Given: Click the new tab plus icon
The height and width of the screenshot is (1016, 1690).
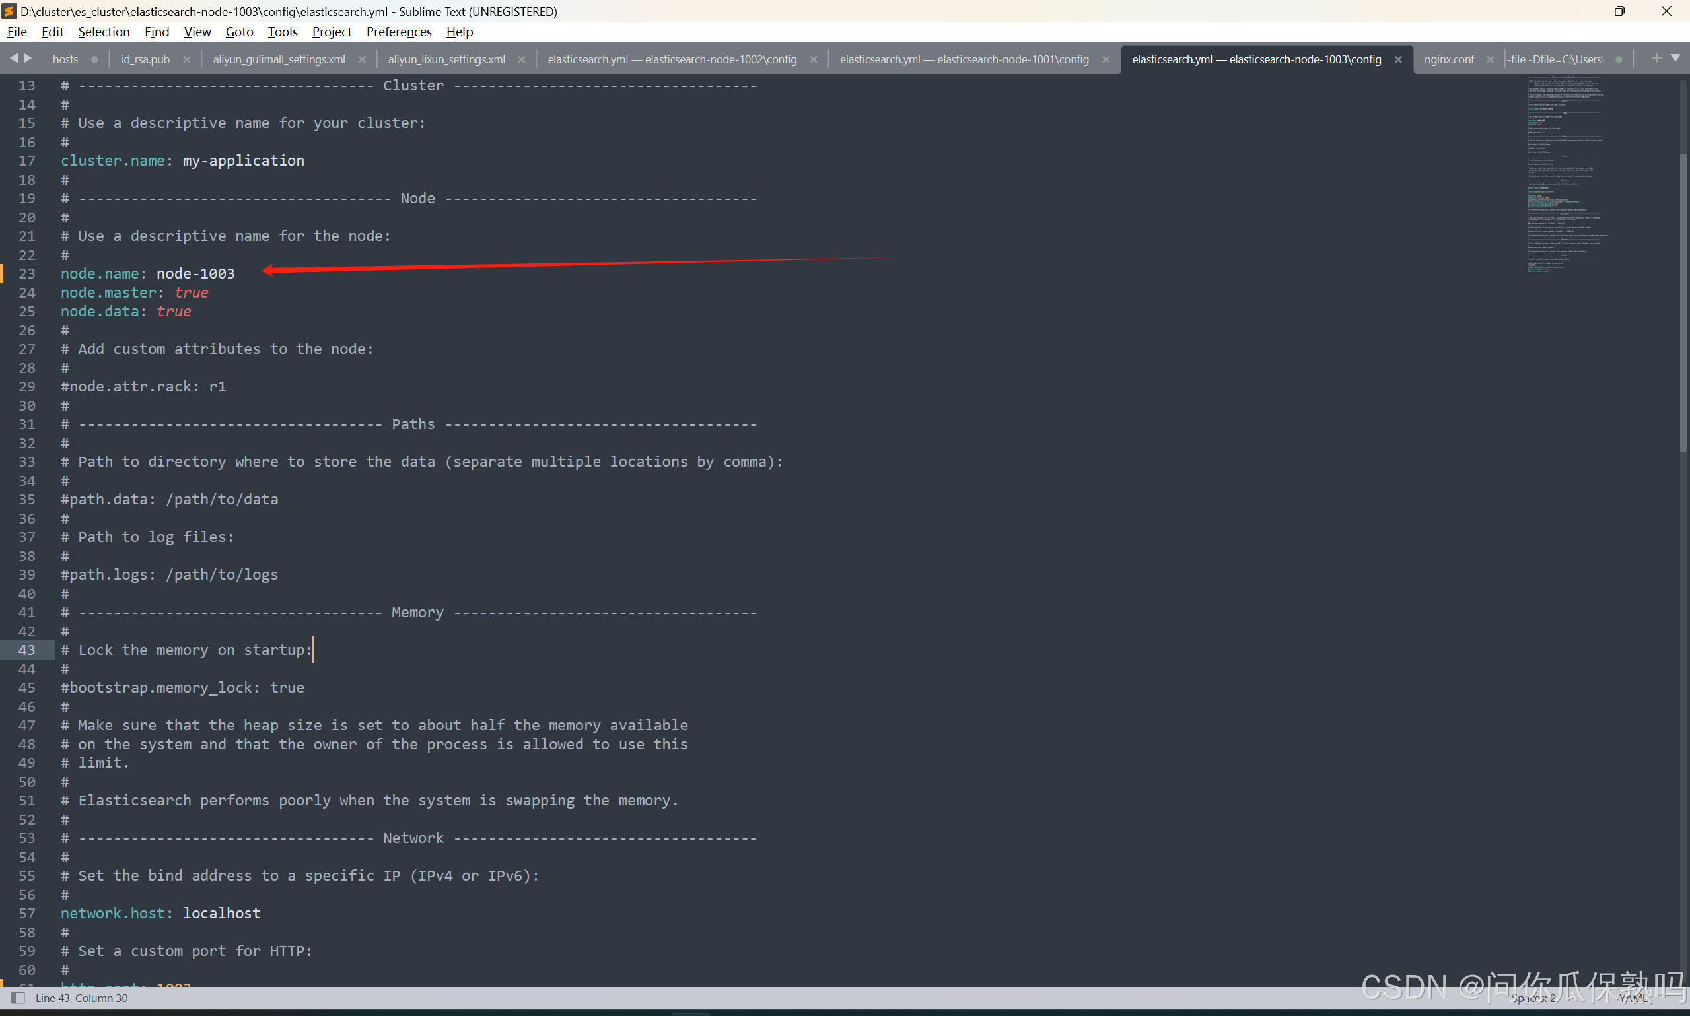Looking at the screenshot, I should 1656,59.
